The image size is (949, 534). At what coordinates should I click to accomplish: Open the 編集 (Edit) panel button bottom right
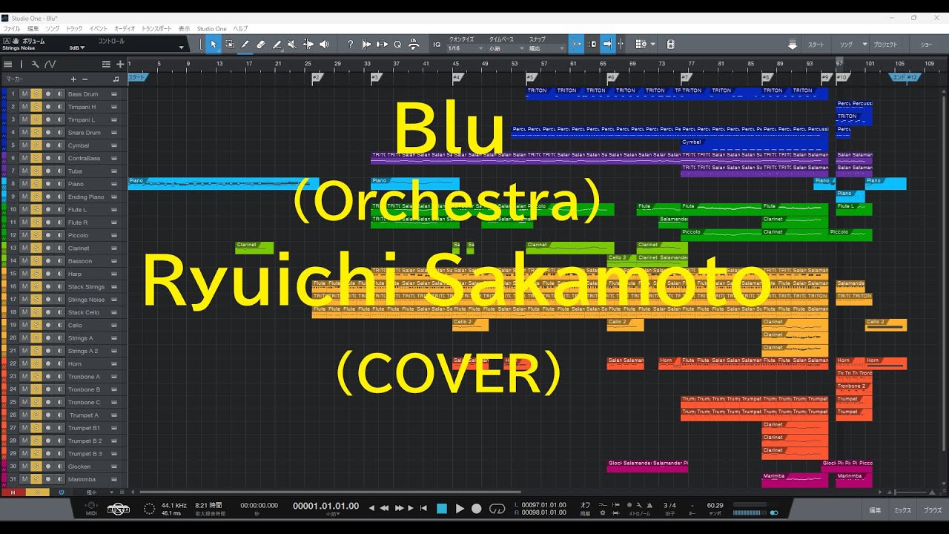[875, 510]
